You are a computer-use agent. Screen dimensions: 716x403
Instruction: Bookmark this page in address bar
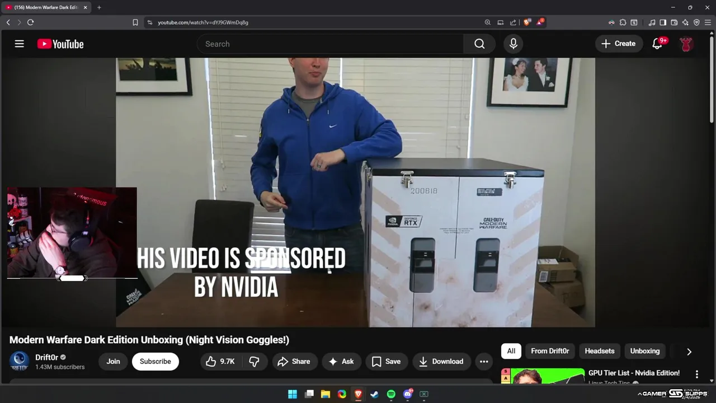(135, 22)
